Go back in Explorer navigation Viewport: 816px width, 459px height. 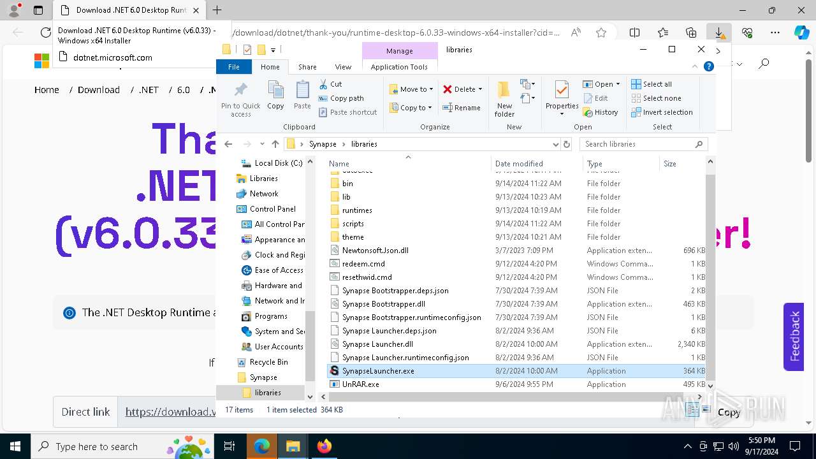(229, 144)
